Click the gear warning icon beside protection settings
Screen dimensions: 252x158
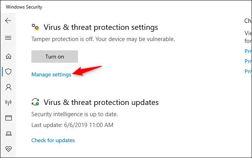click(36, 27)
